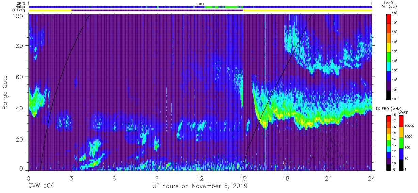The image size is (418, 193).
Task: Click x-axis tick label '18'
Action: click(286, 178)
